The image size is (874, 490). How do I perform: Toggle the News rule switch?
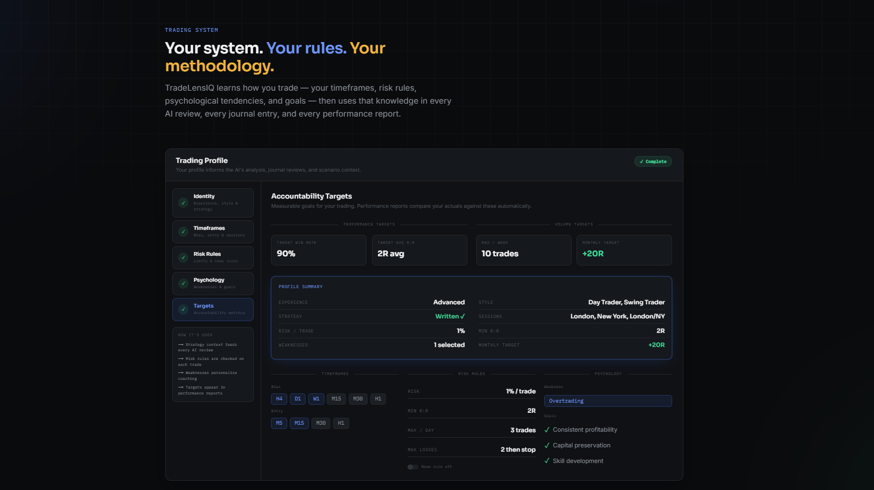[412, 467]
